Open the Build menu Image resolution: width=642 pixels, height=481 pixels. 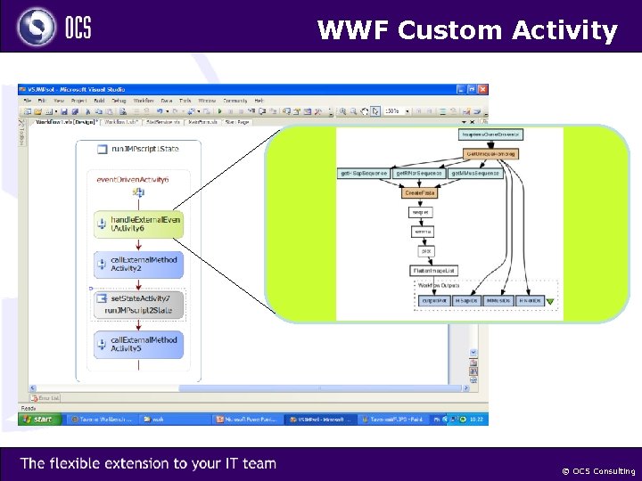coord(99,100)
